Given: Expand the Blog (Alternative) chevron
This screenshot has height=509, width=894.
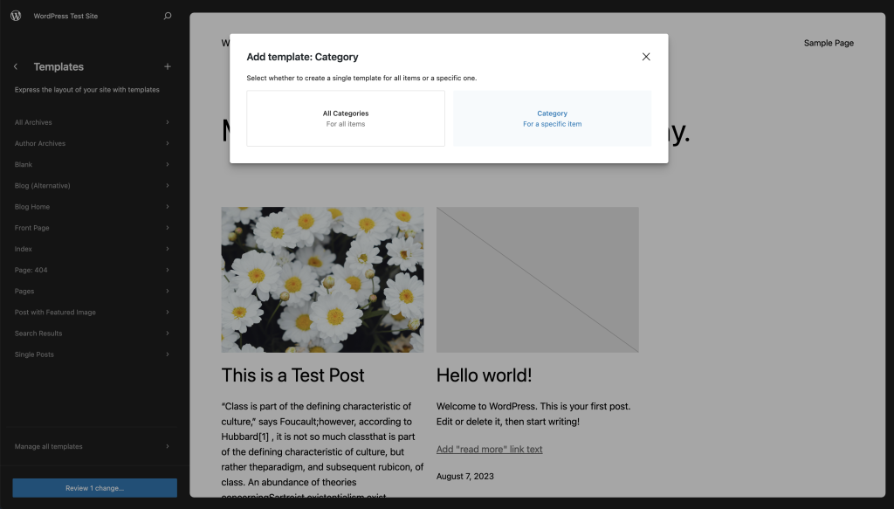Looking at the screenshot, I should click(x=168, y=186).
